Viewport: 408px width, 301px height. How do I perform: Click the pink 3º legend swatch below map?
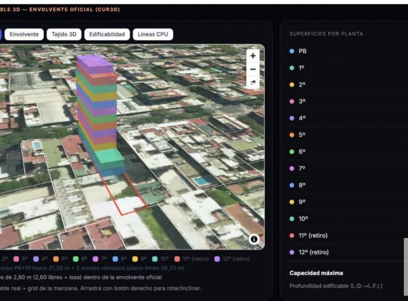click(16, 259)
